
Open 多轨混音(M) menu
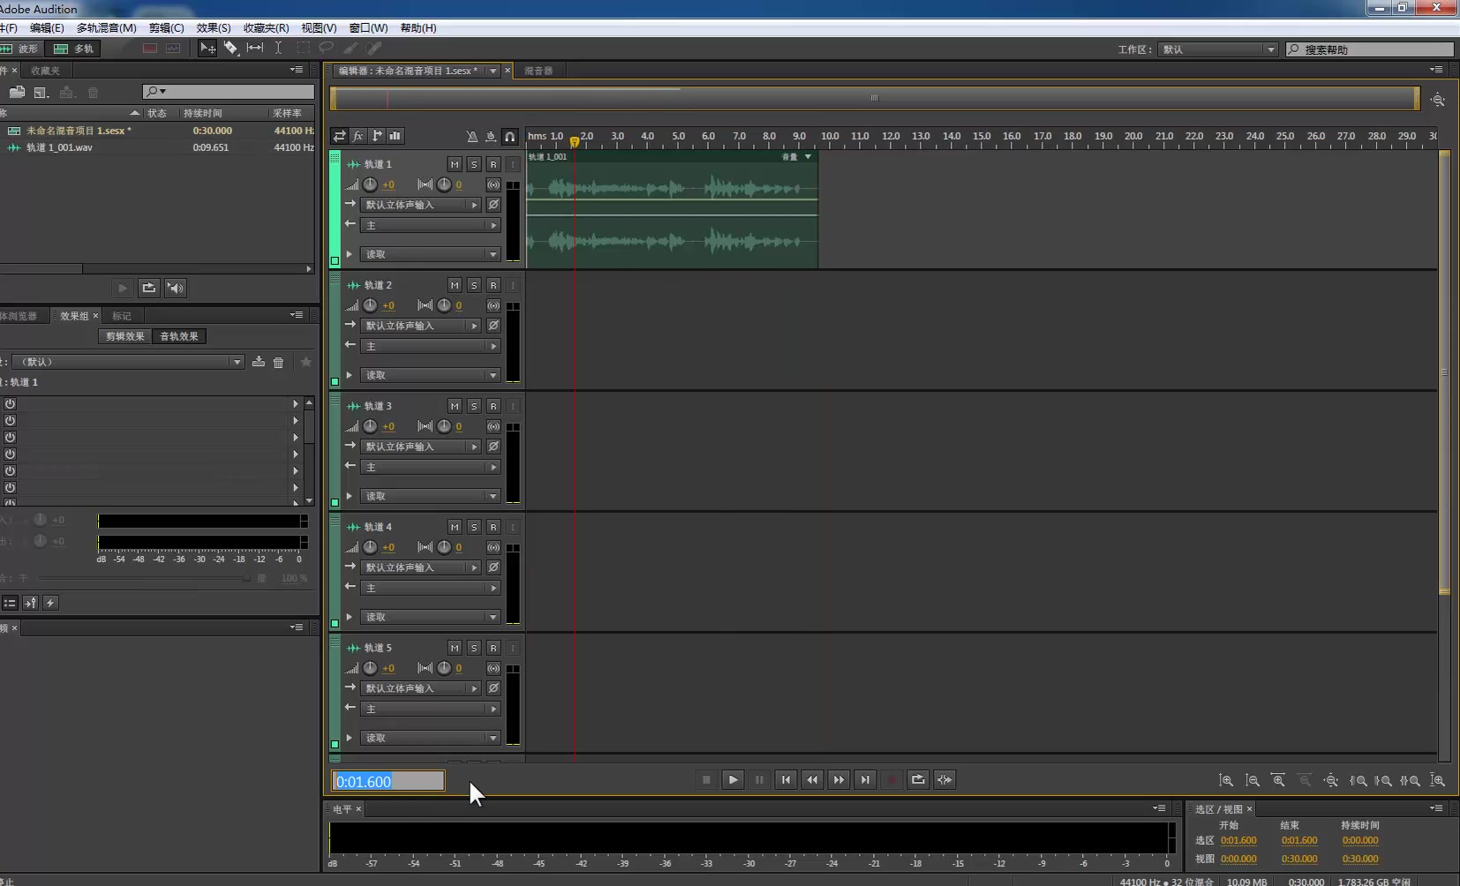[106, 27]
